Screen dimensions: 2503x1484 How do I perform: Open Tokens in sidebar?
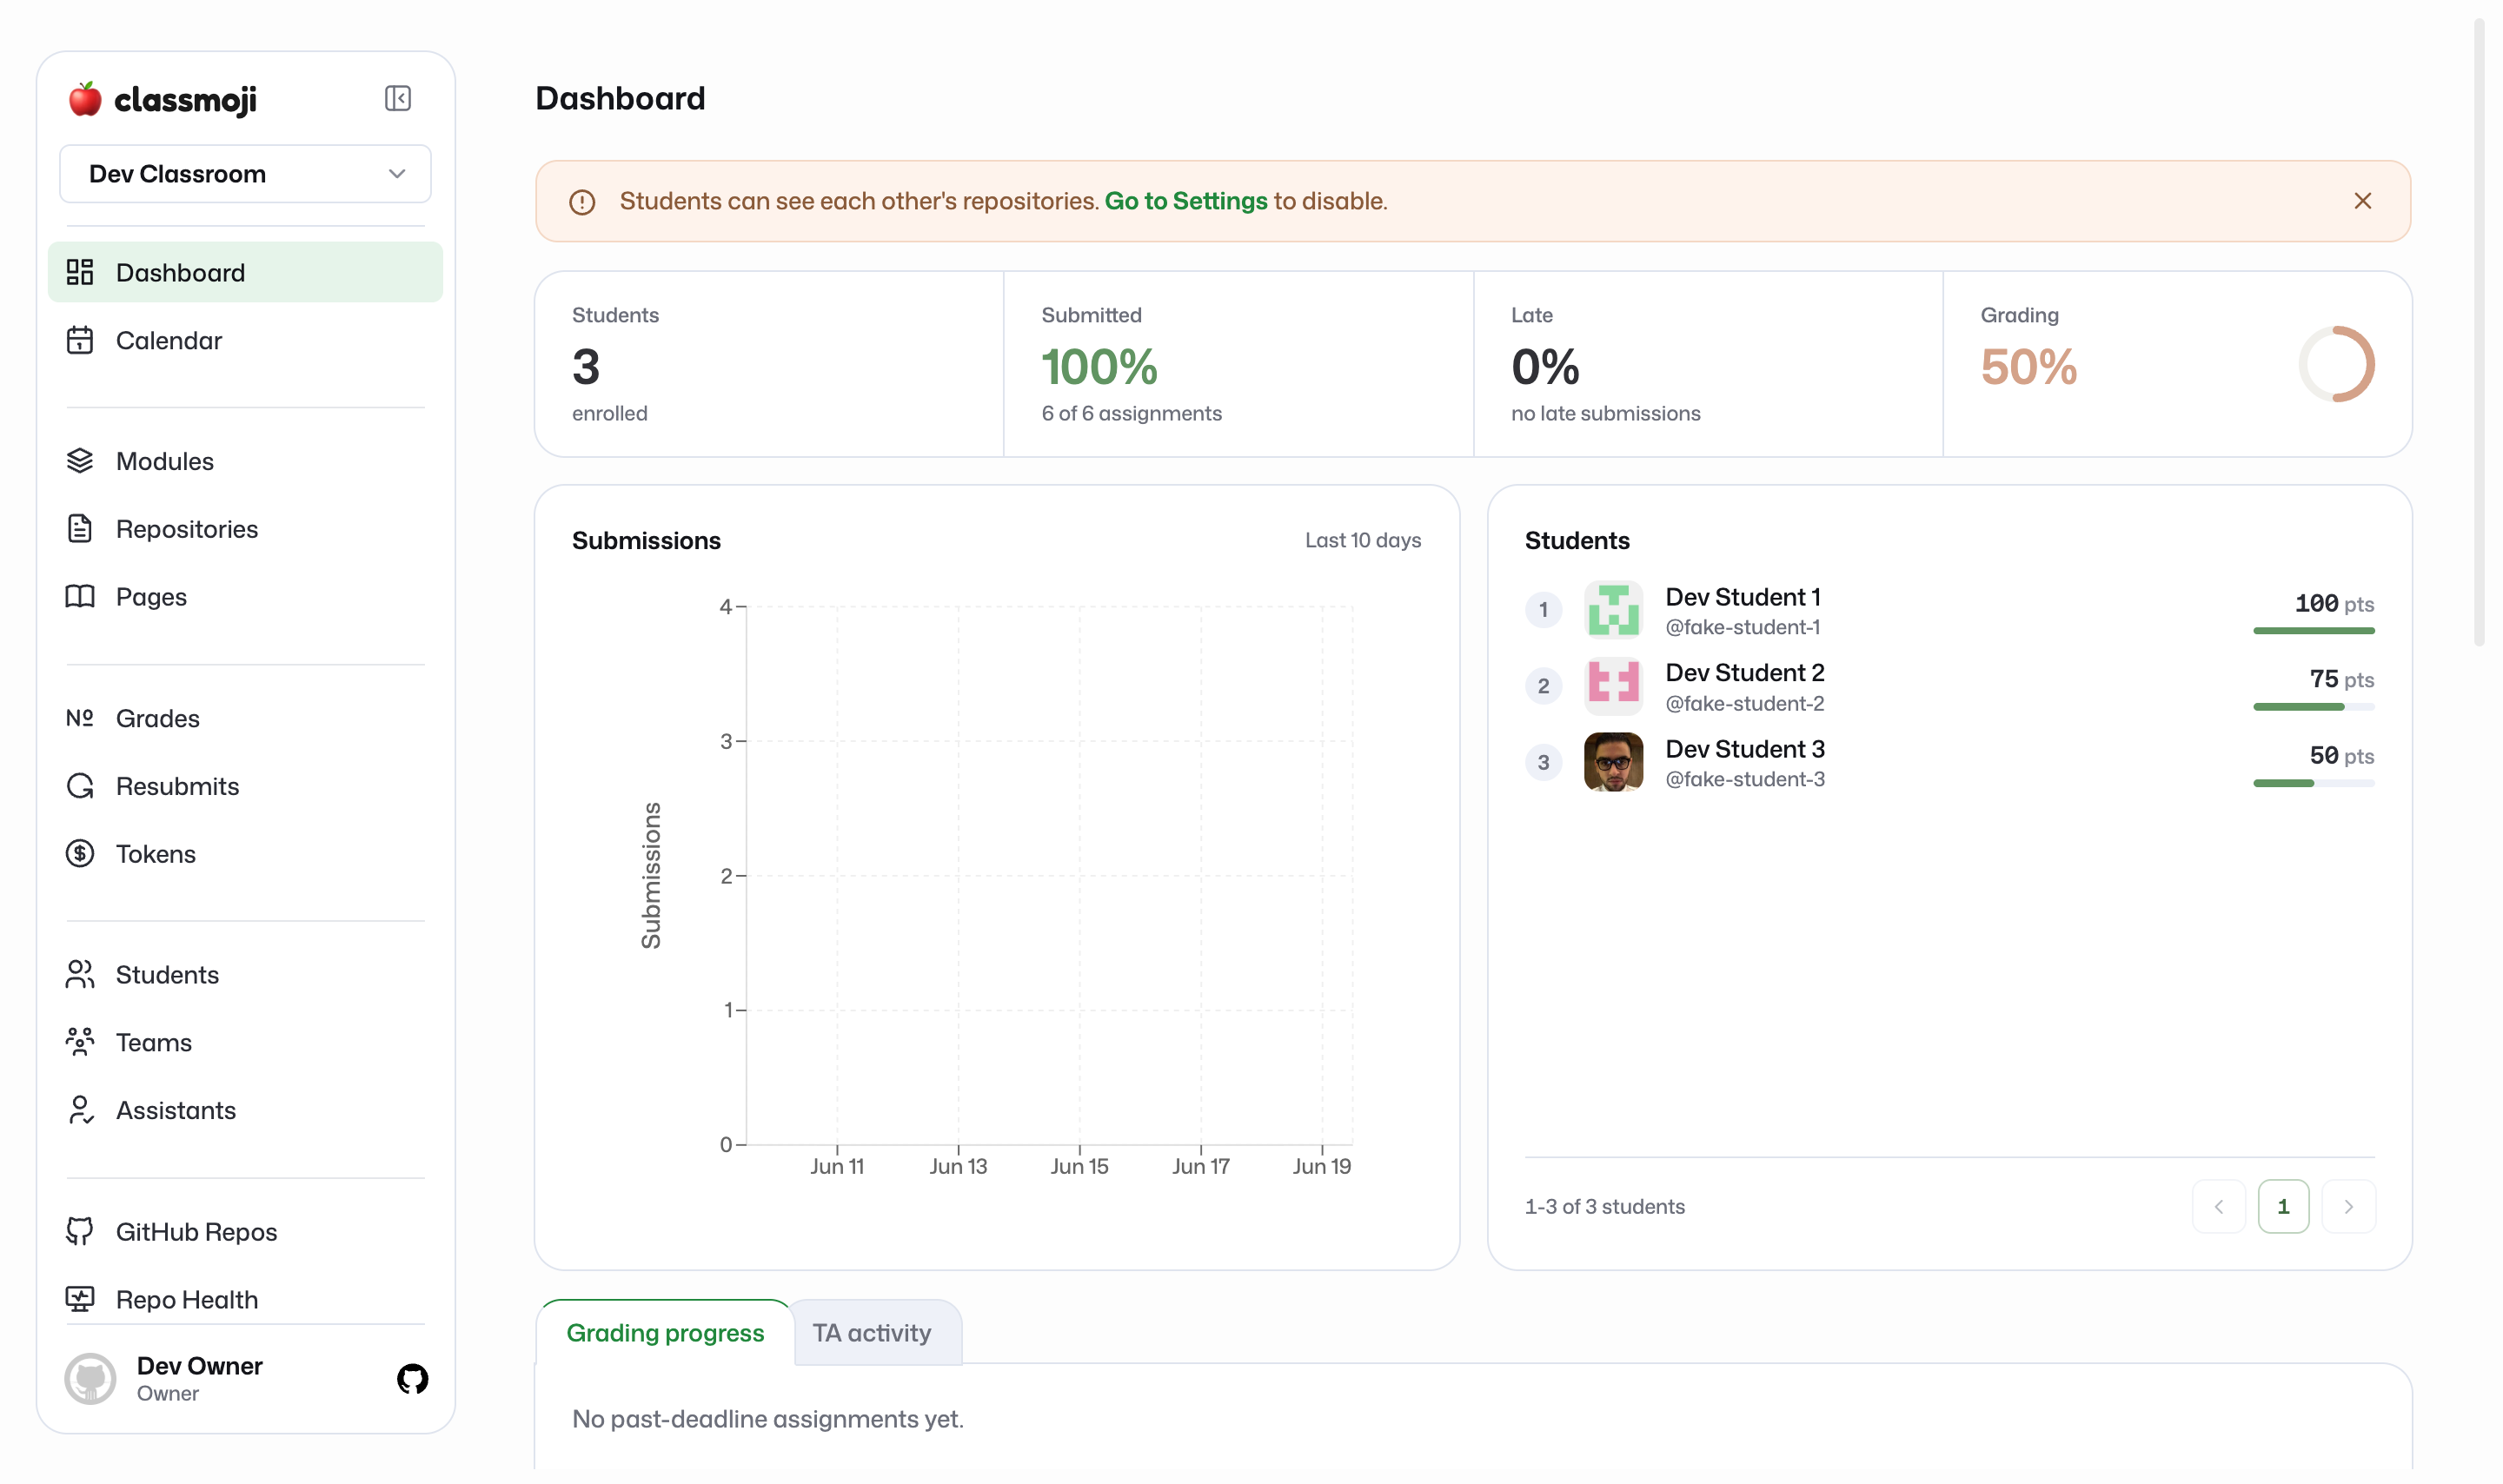(245, 855)
